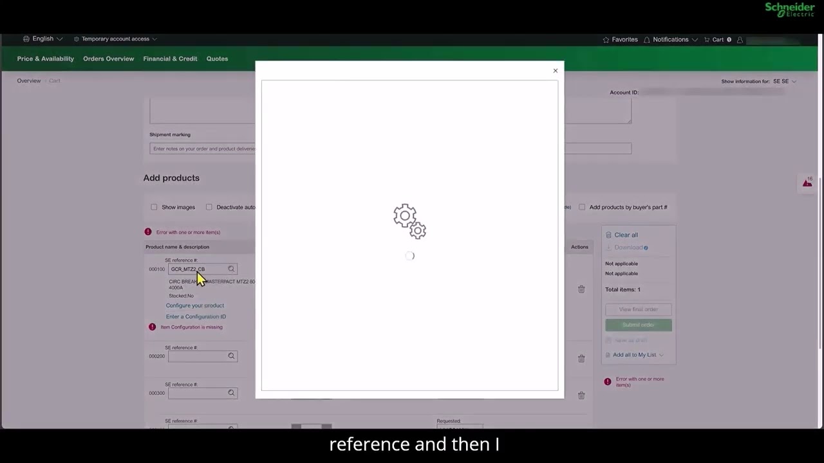Open the Quotes menu

tap(217, 59)
